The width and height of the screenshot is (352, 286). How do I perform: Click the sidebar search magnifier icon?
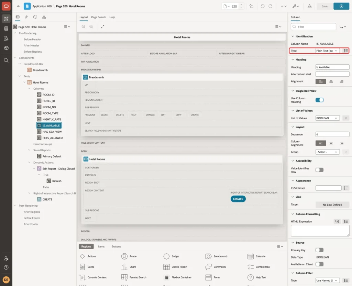tap(6, 60)
